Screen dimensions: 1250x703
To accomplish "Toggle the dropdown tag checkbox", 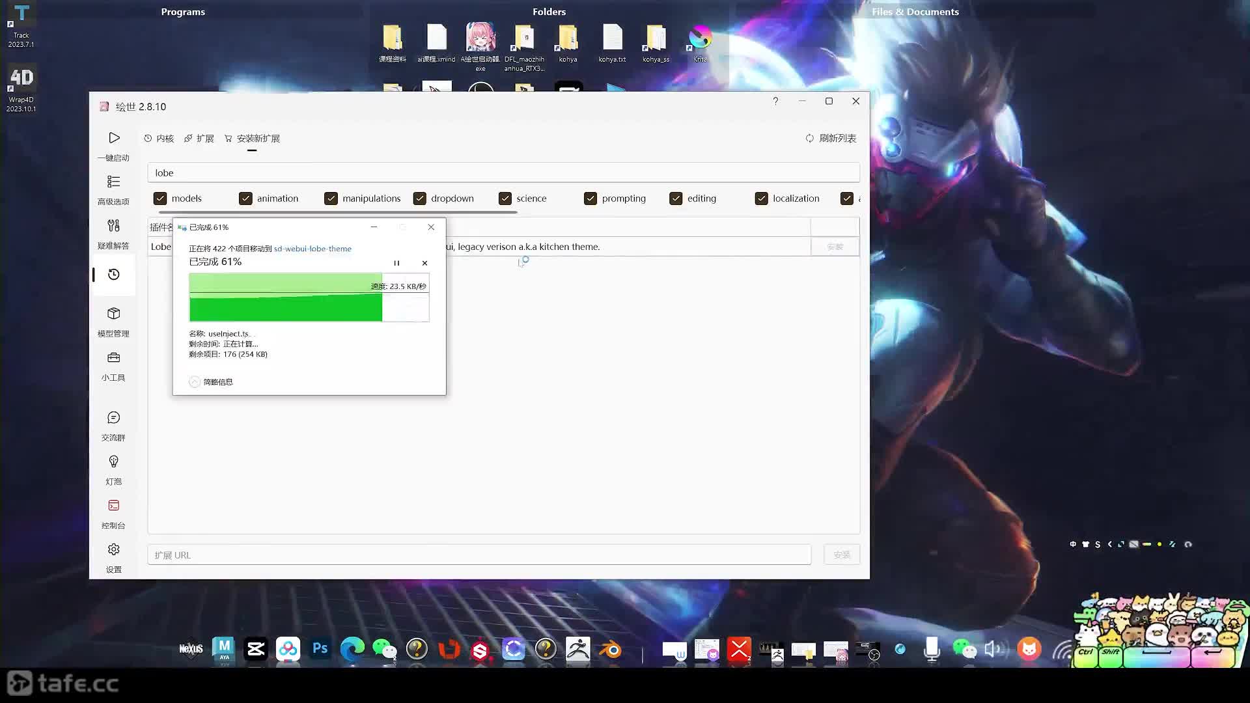I will pyautogui.click(x=420, y=199).
